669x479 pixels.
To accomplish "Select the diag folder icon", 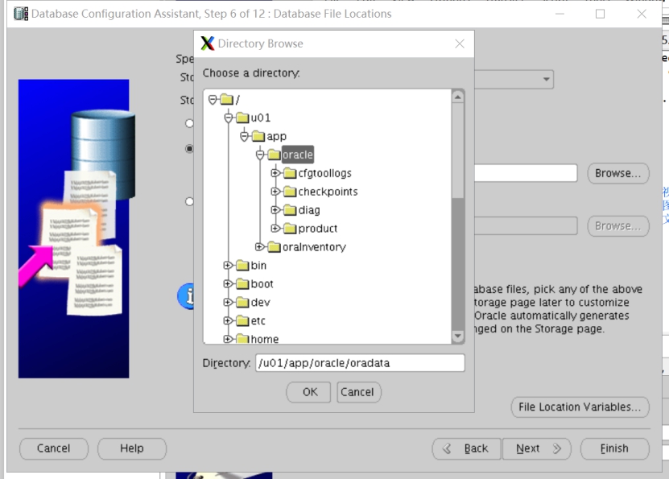I will coord(290,210).
